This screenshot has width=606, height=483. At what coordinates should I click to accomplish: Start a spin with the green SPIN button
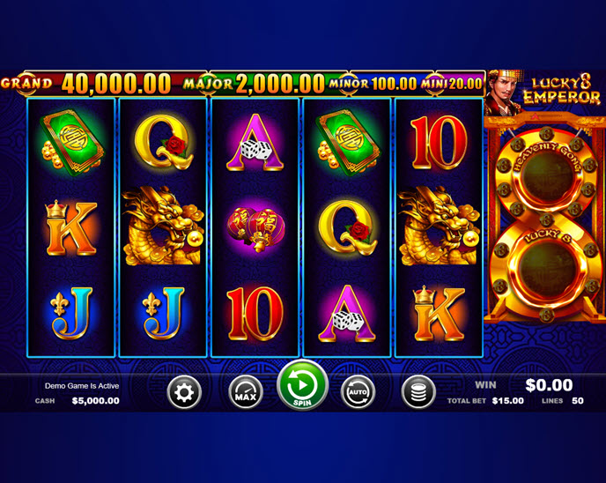[x=302, y=385]
